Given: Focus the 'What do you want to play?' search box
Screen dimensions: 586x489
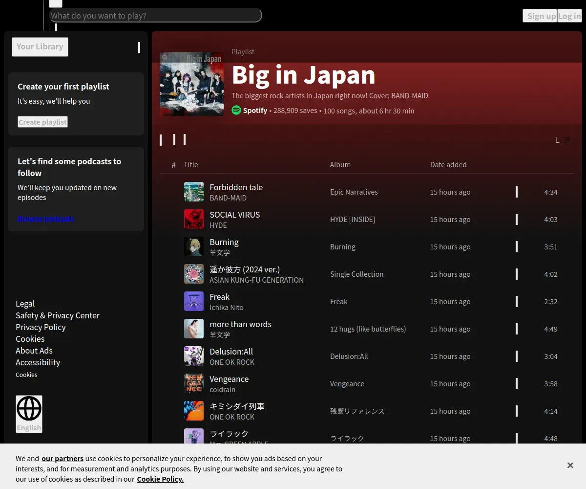Looking at the screenshot, I should coord(155,15).
